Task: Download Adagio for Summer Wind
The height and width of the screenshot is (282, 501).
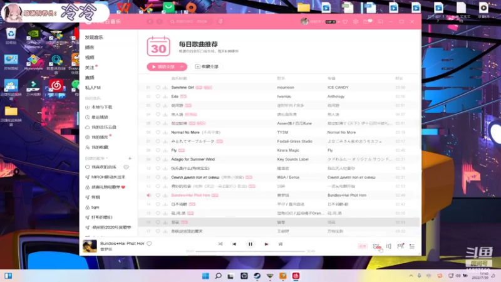Action: tap(165, 159)
